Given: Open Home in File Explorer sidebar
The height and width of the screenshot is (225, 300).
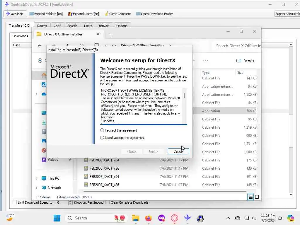Looking at the screenshot, I should tap(44, 75).
